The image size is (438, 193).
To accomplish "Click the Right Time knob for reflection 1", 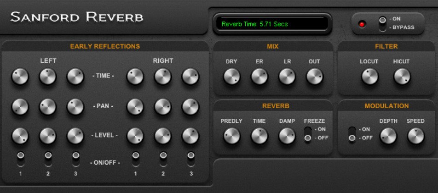I will [135, 76].
